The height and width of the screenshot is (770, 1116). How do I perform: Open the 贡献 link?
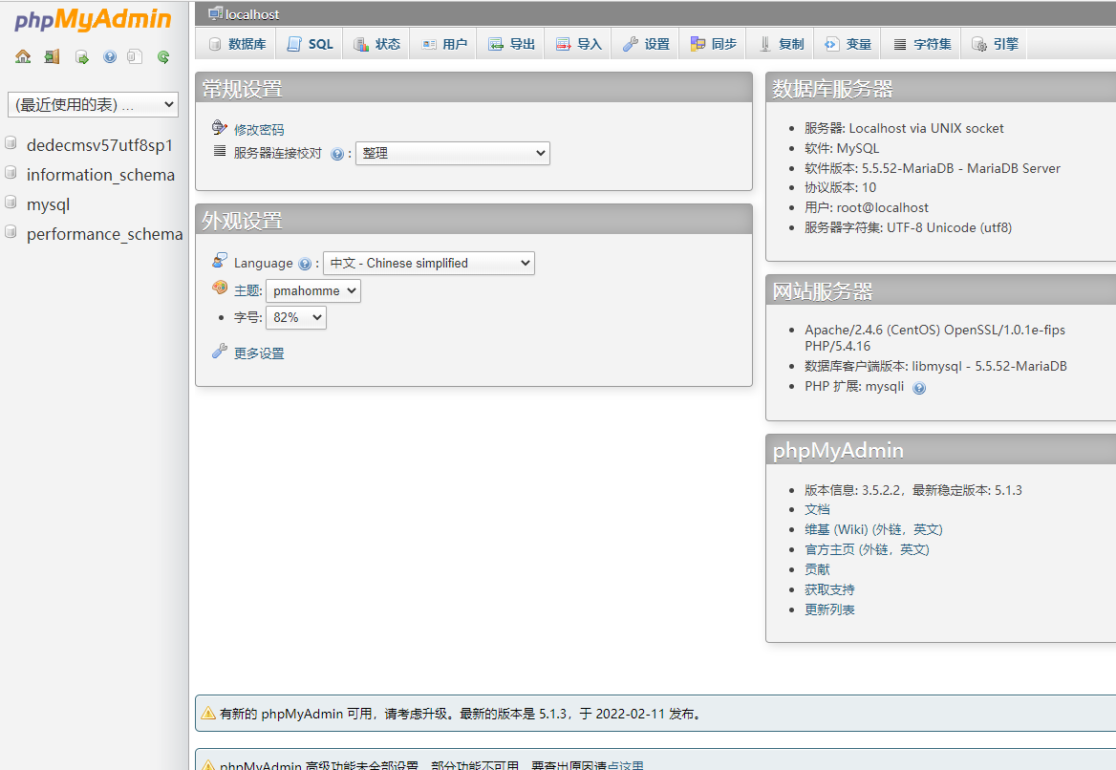pyautogui.click(x=817, y=569)
